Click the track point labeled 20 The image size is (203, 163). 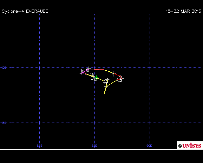pyautogui.click(x=121, y=78)
